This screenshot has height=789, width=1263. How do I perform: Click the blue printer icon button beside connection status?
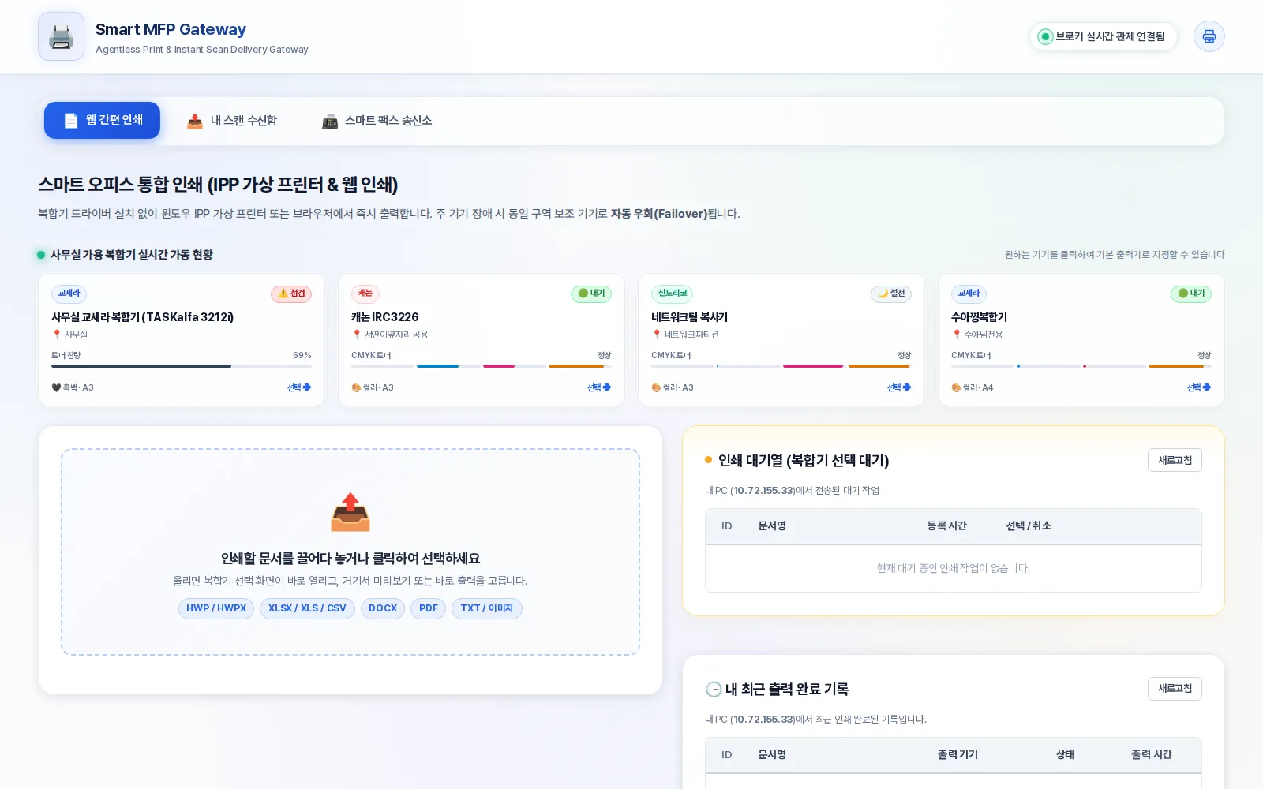point(1209,36)
